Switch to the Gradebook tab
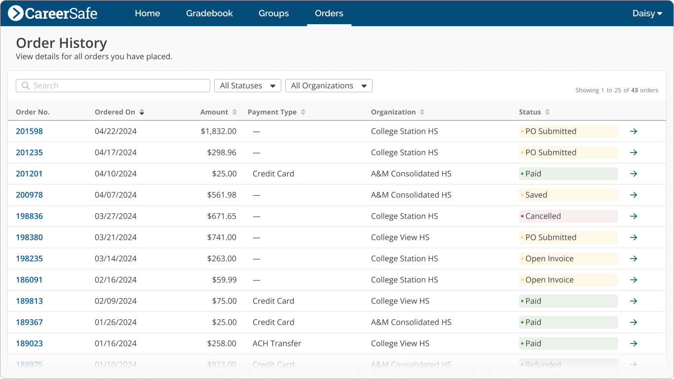 [209, 13]
